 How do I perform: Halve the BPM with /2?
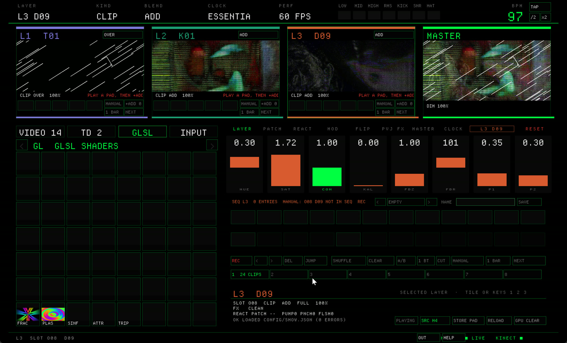click(x=534, y=17)
